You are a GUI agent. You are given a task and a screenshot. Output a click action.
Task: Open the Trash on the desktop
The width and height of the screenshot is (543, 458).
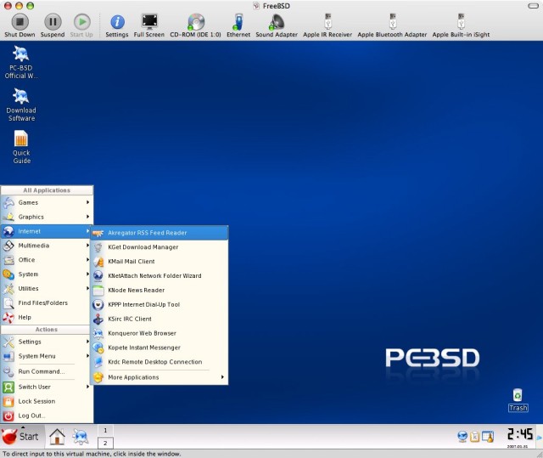518,396
